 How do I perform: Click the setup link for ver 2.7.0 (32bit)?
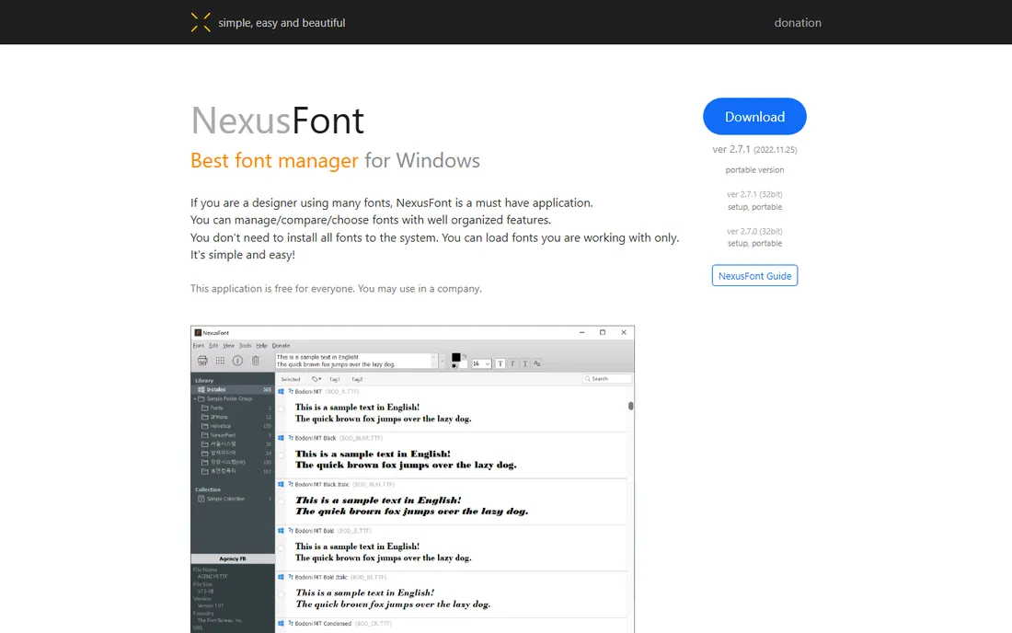[737, 244]
